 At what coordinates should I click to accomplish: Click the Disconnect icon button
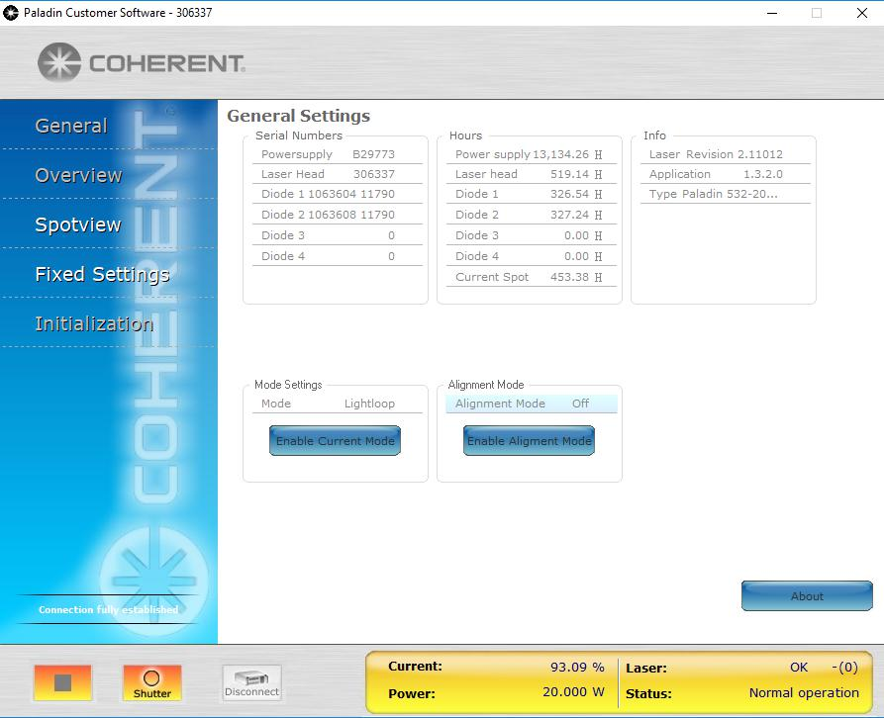[251, 682]
